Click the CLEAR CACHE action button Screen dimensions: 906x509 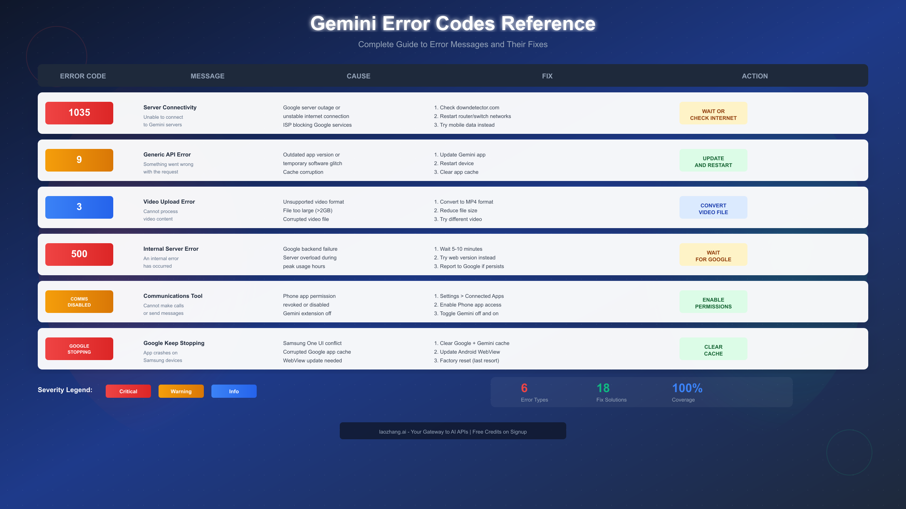coord(713,348)
